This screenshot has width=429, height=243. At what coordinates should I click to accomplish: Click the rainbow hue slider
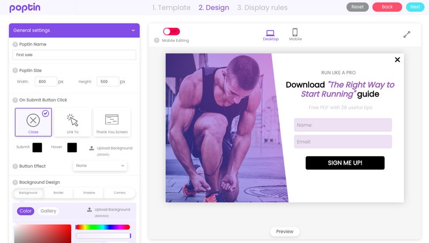103,227
